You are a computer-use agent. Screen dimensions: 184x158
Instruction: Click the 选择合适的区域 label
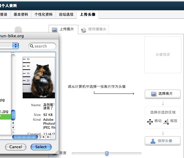pos(163,112)
